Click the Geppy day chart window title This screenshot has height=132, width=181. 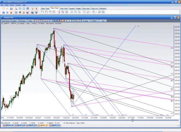click(x=8, y=18)
